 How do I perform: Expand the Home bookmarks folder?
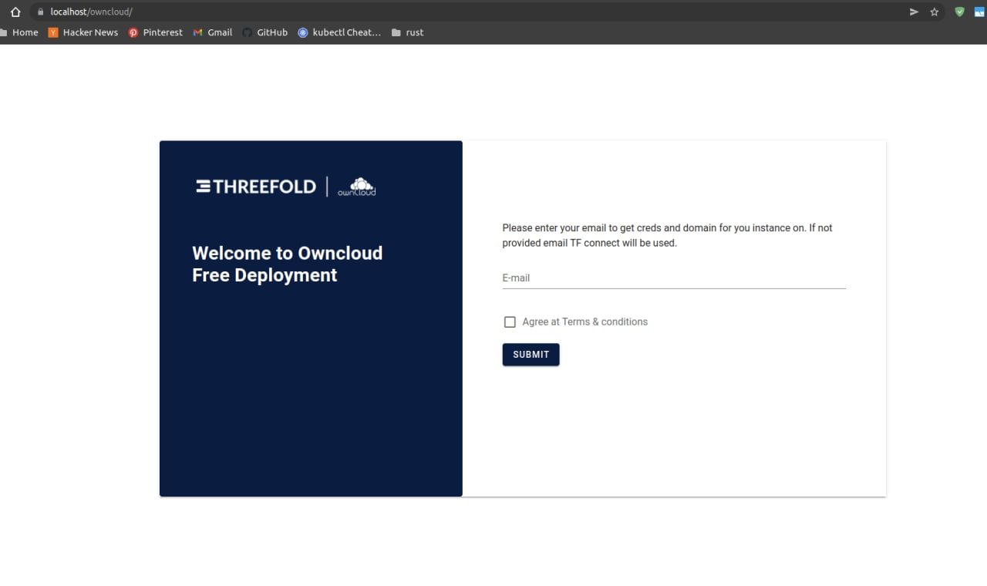click(20, 32)
